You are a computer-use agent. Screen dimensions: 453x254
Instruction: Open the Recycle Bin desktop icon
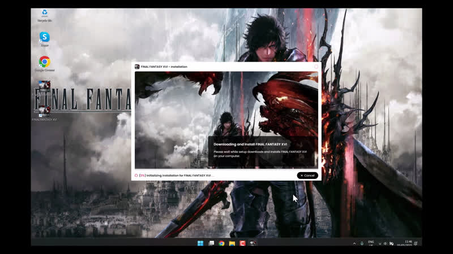click(x=45, y=16)
